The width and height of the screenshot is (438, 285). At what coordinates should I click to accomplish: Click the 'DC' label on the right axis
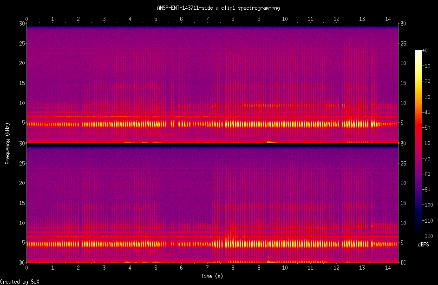click(403, 262)
